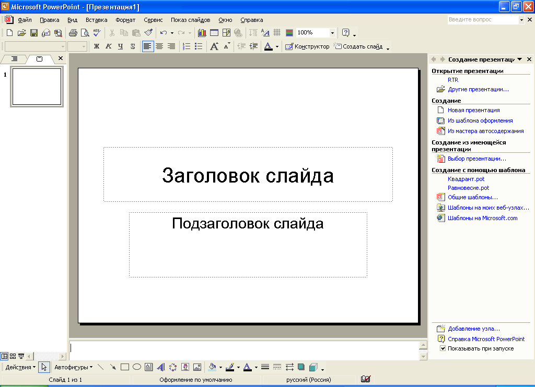The image size is (535, 387).
Task: Apply fill color bucket in drawing toolbar
Action: pyautogui.click(x=212, y=367)
